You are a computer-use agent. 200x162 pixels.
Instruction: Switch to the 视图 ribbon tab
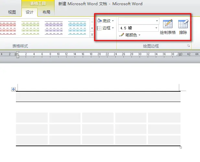[12, 12]
